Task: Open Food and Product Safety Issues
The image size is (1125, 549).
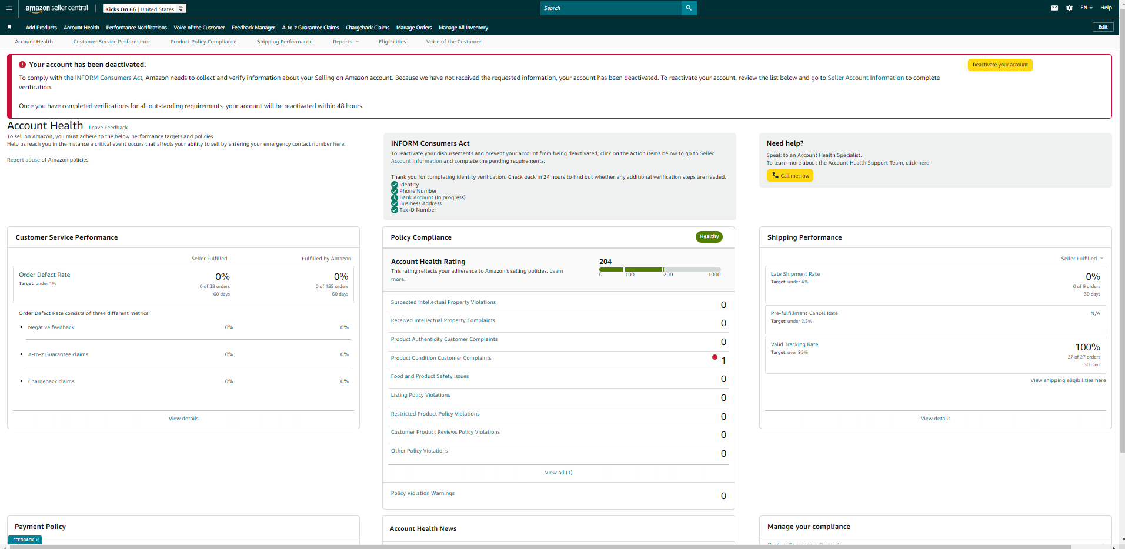Action: click(x=430, y=376)
